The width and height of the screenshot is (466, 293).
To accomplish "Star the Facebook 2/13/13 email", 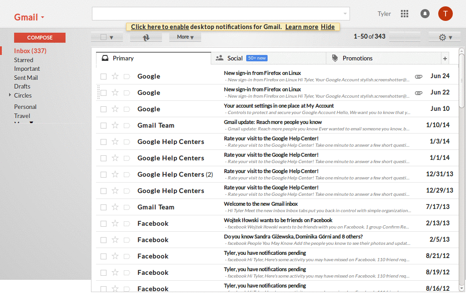I will 115,223.
